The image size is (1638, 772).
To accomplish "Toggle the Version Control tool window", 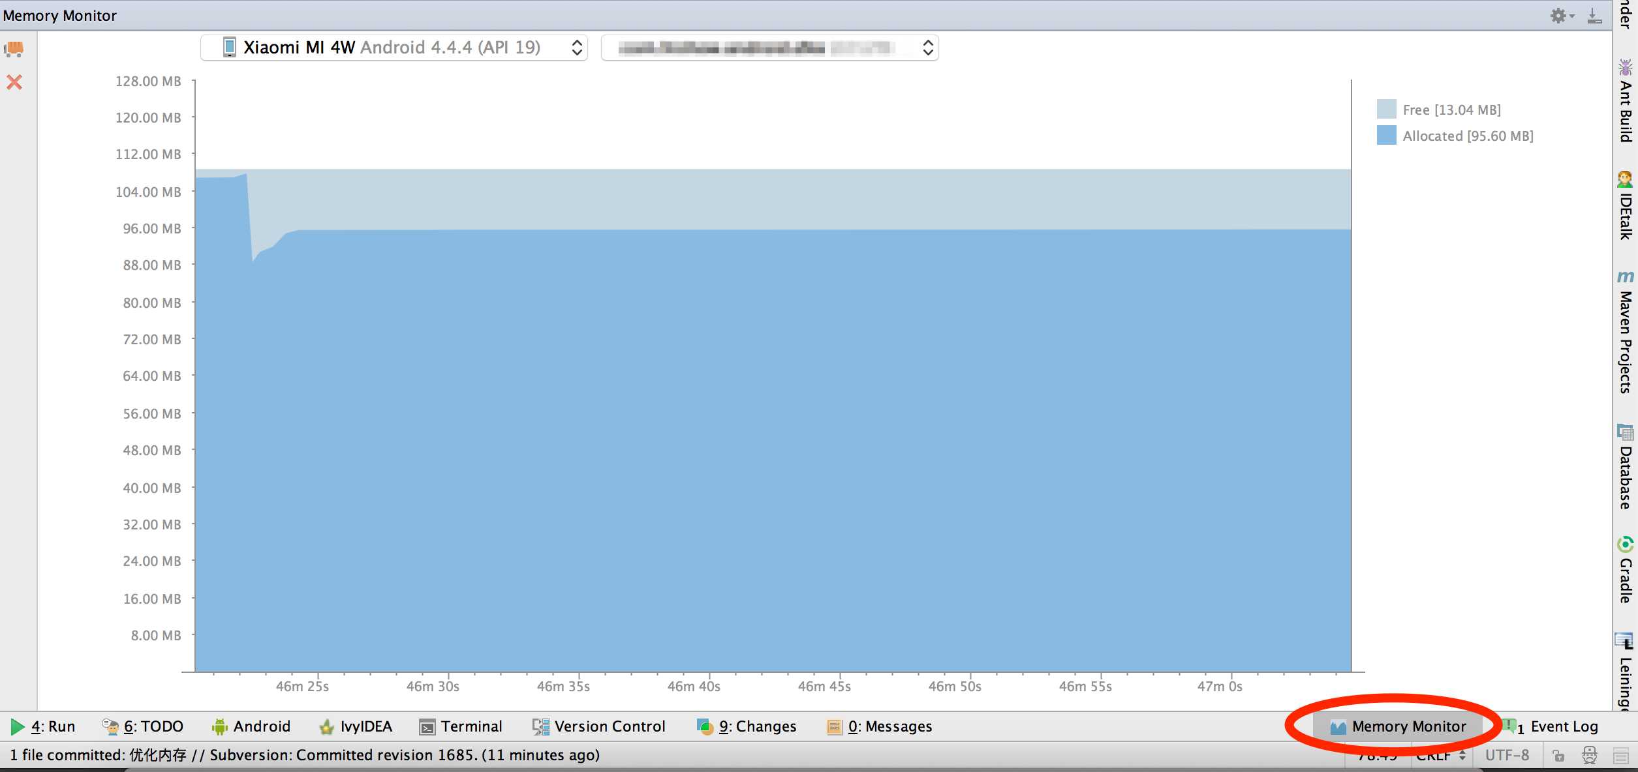I will 598,726.
